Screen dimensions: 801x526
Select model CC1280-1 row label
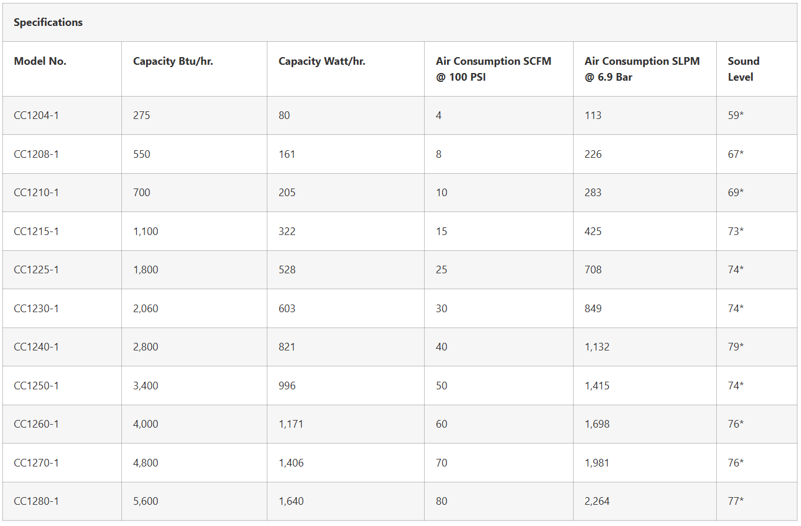[x=37, y=501]
